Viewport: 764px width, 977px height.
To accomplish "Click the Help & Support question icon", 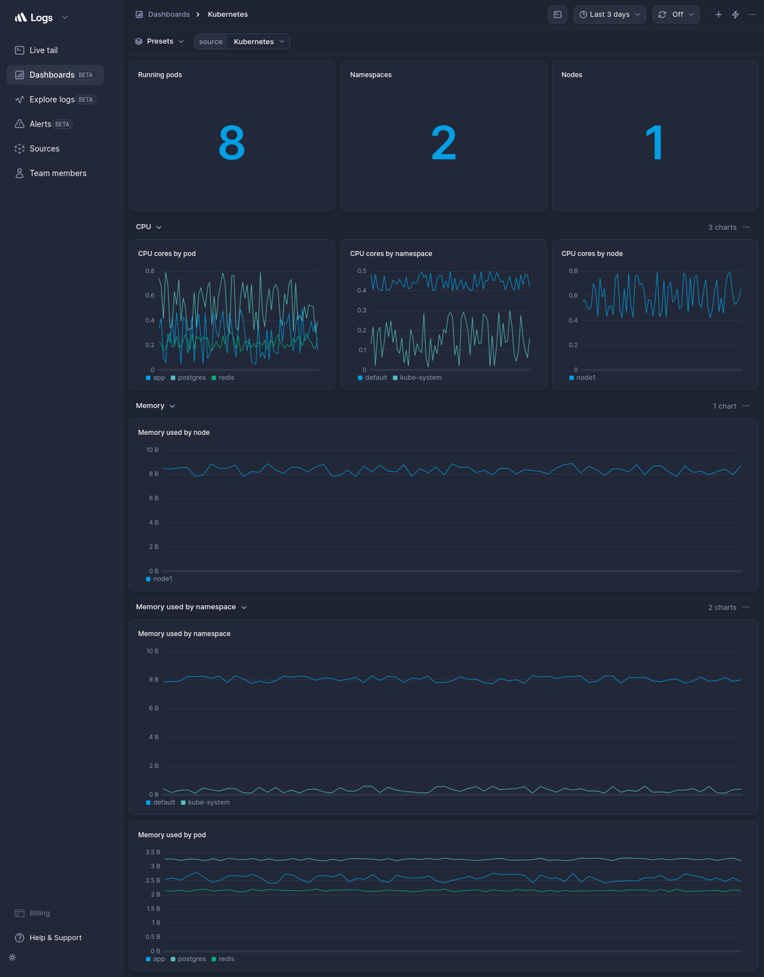I will [19, 938].
